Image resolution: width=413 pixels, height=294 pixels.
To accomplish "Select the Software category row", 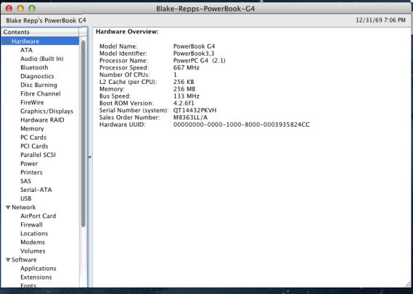I will [x=40, y=259].
